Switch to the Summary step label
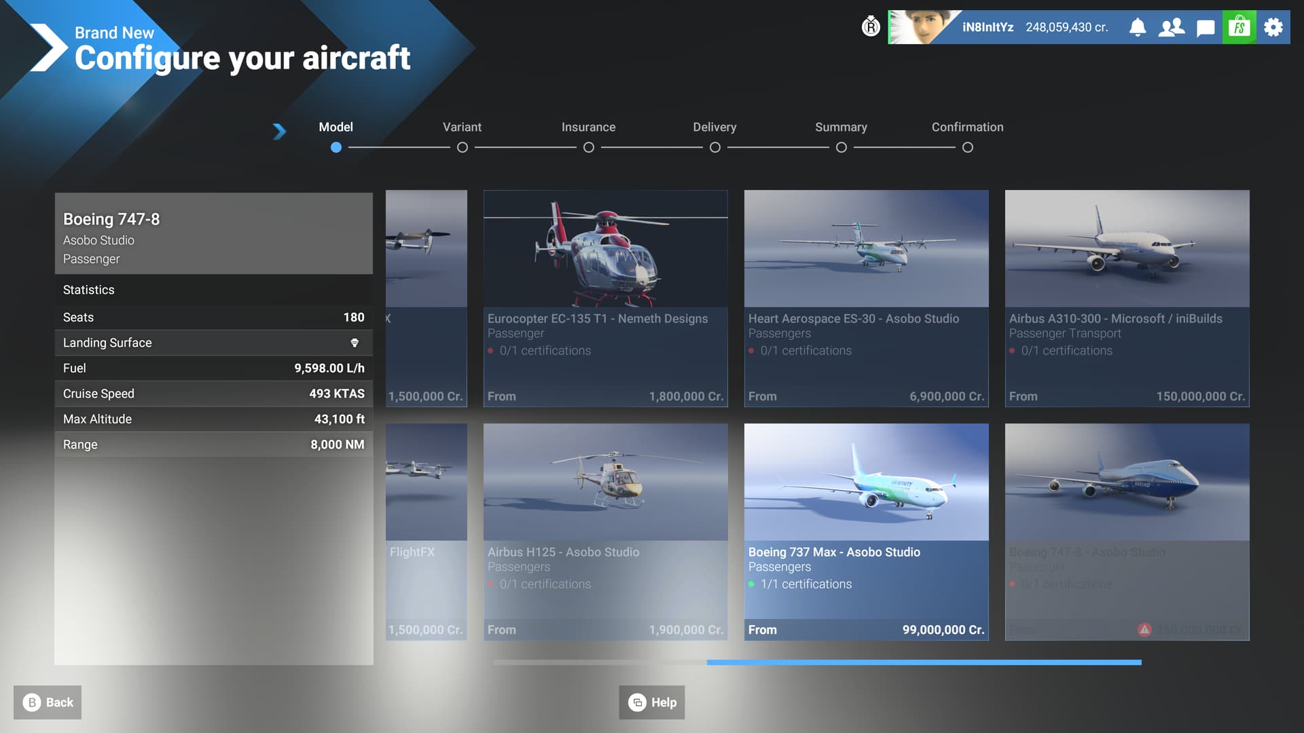 tap(841, 127)
